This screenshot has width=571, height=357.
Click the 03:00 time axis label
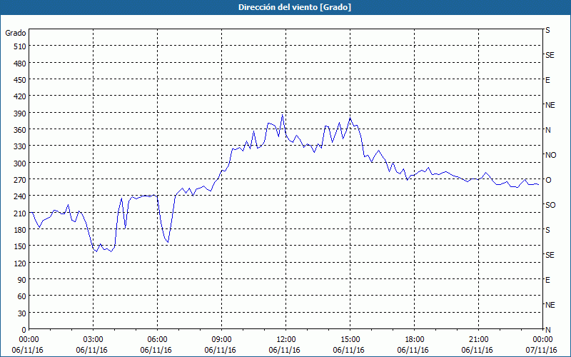click(x=94, y=340)
